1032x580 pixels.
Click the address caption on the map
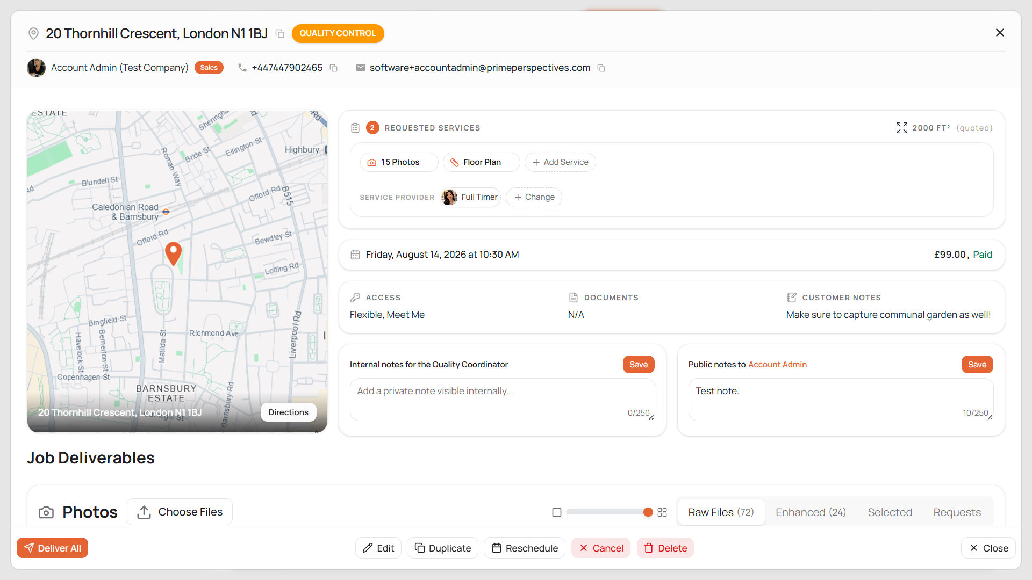(120, 412)
